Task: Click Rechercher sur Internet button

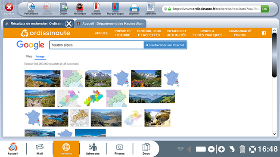Action: coord(165,45)
